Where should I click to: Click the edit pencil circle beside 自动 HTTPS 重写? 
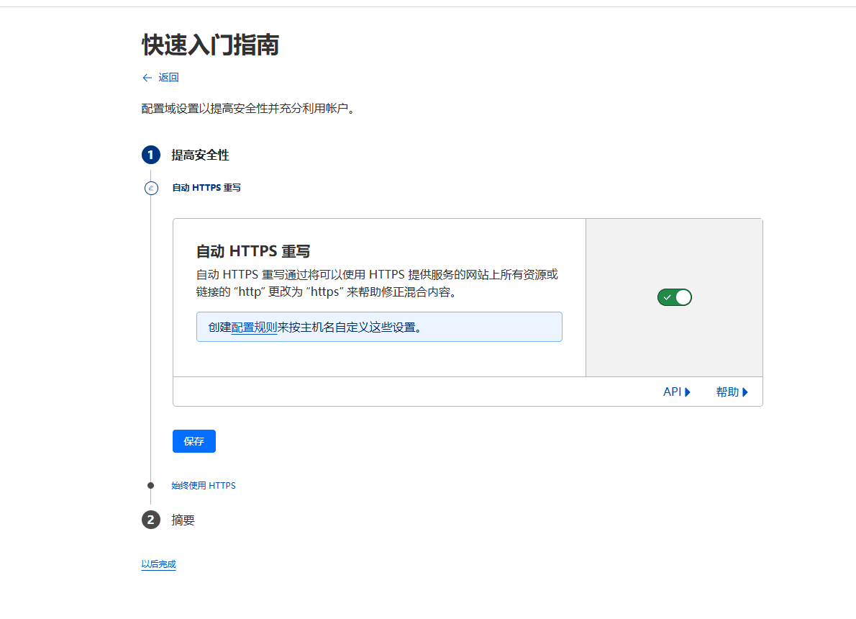[151, 188]
